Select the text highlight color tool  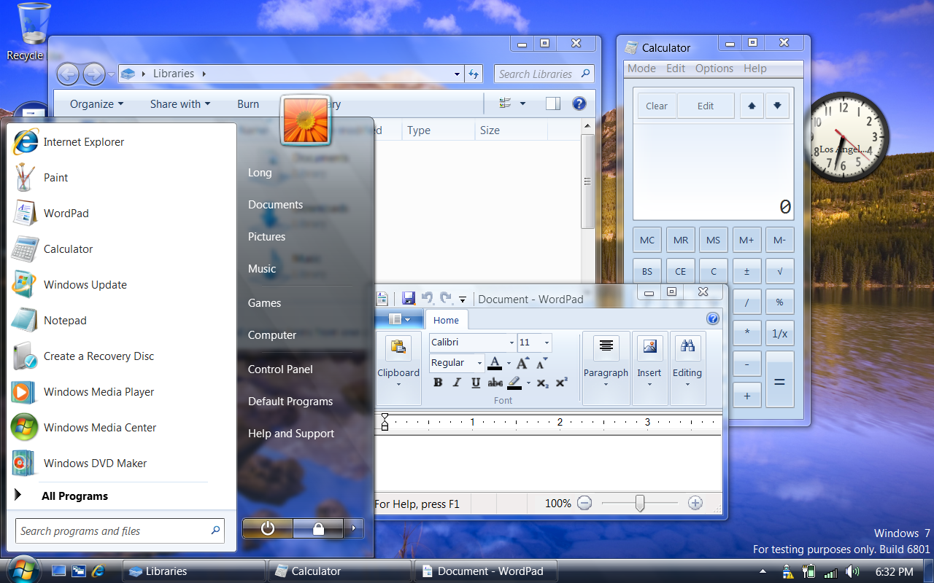[515, 383]
